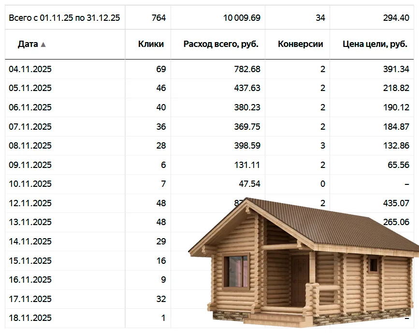The image size is (419, 333).
Task: Click the total period cell 01.11.25–31.12.25
Action: tap(64, 18)
